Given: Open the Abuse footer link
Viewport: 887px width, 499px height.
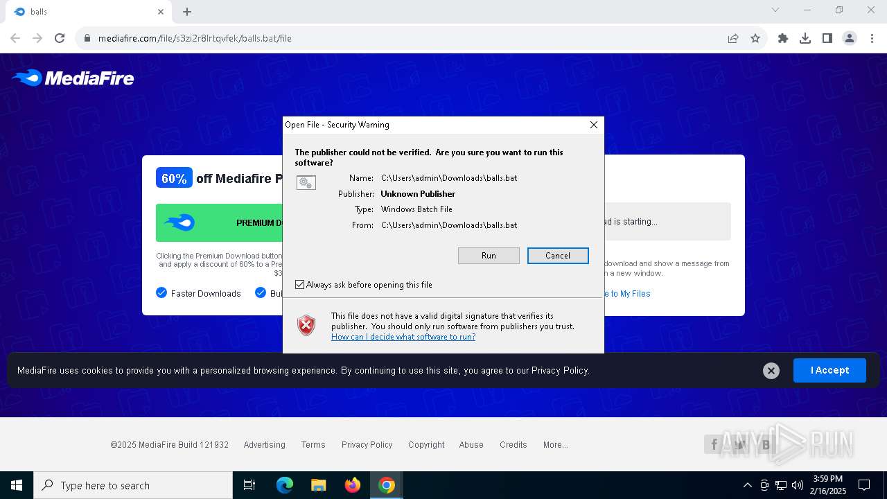Looking at the screenshot, I should point(471,445).
